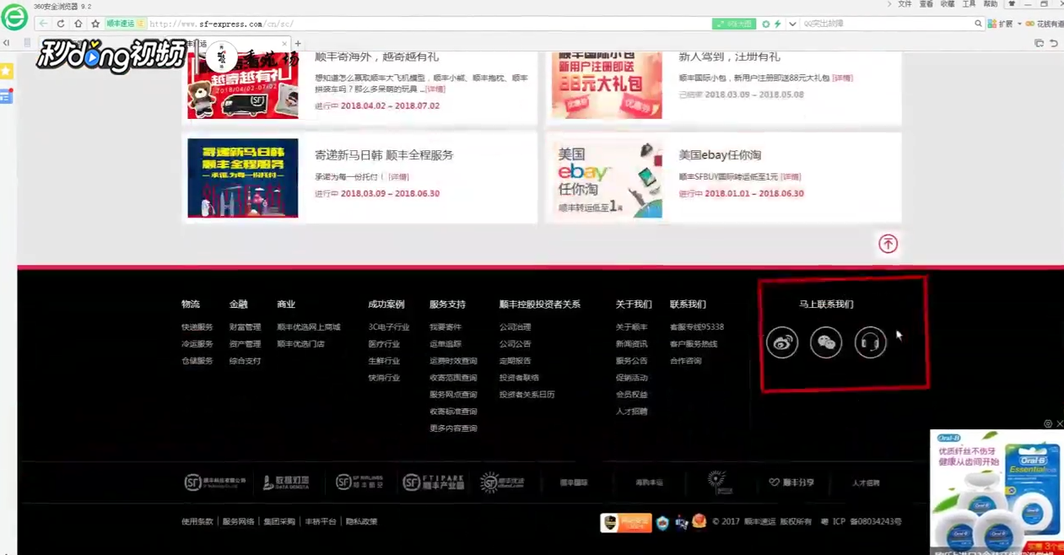This screenshot has height=555, width=1064.
Task: Click footer link 客户服务热线
Action: coord(694,344)
